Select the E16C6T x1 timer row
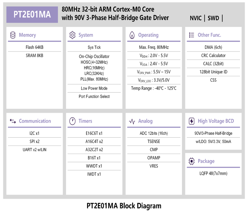 click(x=94, y=133)
